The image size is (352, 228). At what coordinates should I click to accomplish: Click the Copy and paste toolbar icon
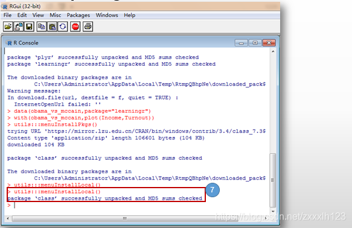pyautogui.click(x=63, y=27)
